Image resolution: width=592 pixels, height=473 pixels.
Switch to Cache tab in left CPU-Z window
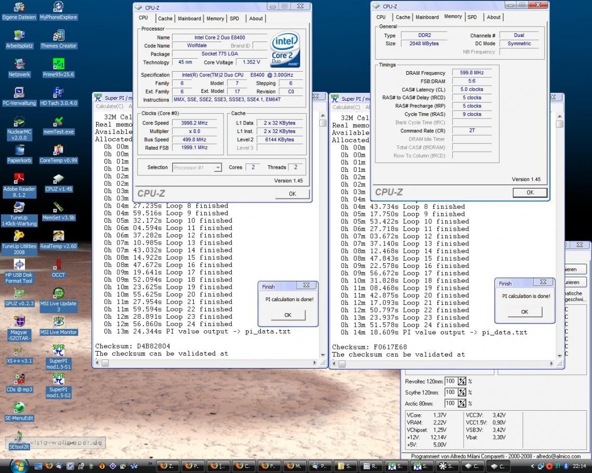pos(165,19)
